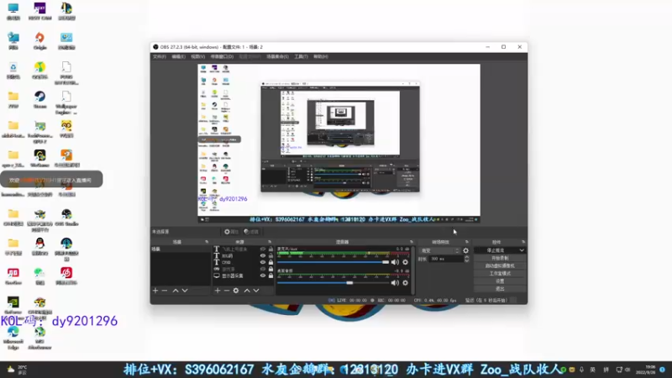Open OBS Studio desktop shortcut
This screenshot has width=672, height=378.
click(66, 218)
